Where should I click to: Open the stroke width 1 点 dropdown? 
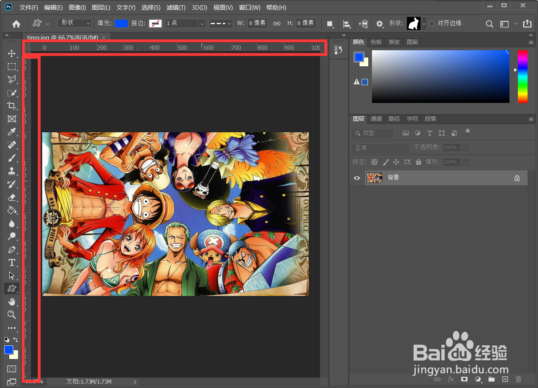(x=202, y=23)
